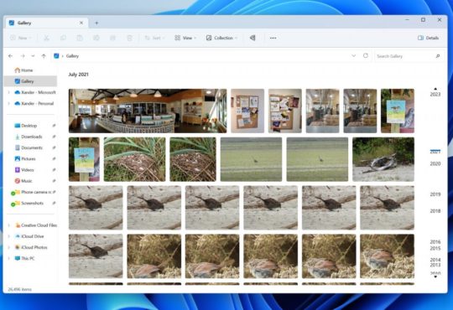Unpin Downloads using its pin icon

pyautogui.click(x=54, y=137)
